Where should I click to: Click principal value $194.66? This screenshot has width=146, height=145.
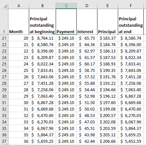[x=107, y=90]
